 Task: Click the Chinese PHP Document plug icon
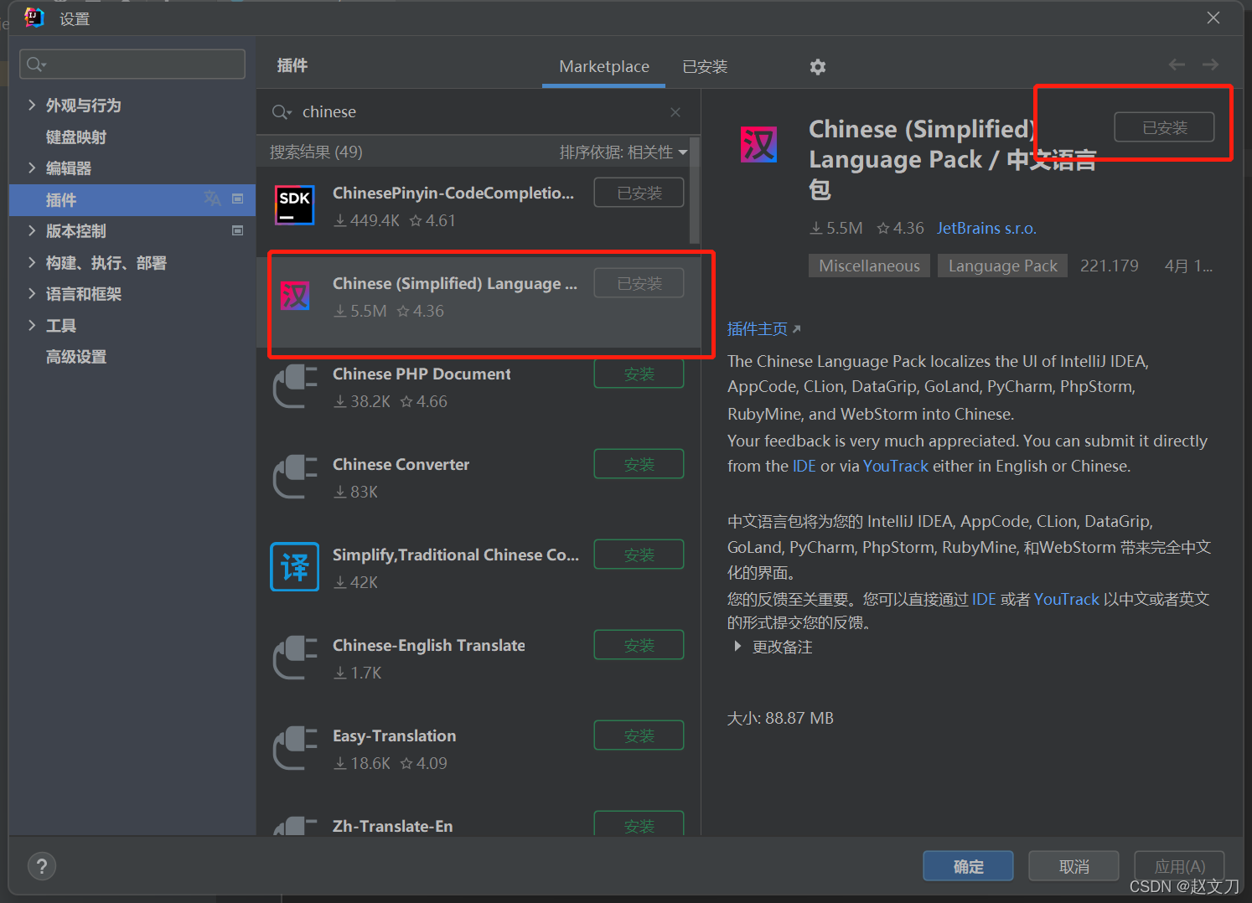pos(295,386)
